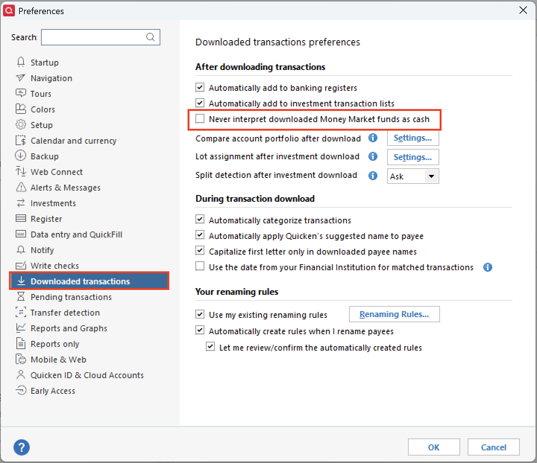Viewport: 537px width, 463px height.
Task: Click the Reports and Graphs chart icon
Action: pyautogui.click(x=21, y=328)
